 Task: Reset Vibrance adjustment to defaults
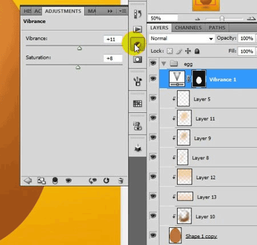(x=106, y=181)
